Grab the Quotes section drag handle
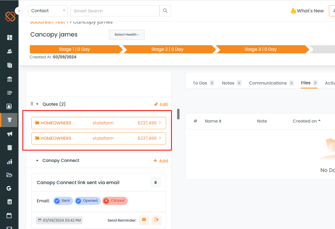Image resolution: width=335 pixels, height=229 pixels. (x=32, y=104)
